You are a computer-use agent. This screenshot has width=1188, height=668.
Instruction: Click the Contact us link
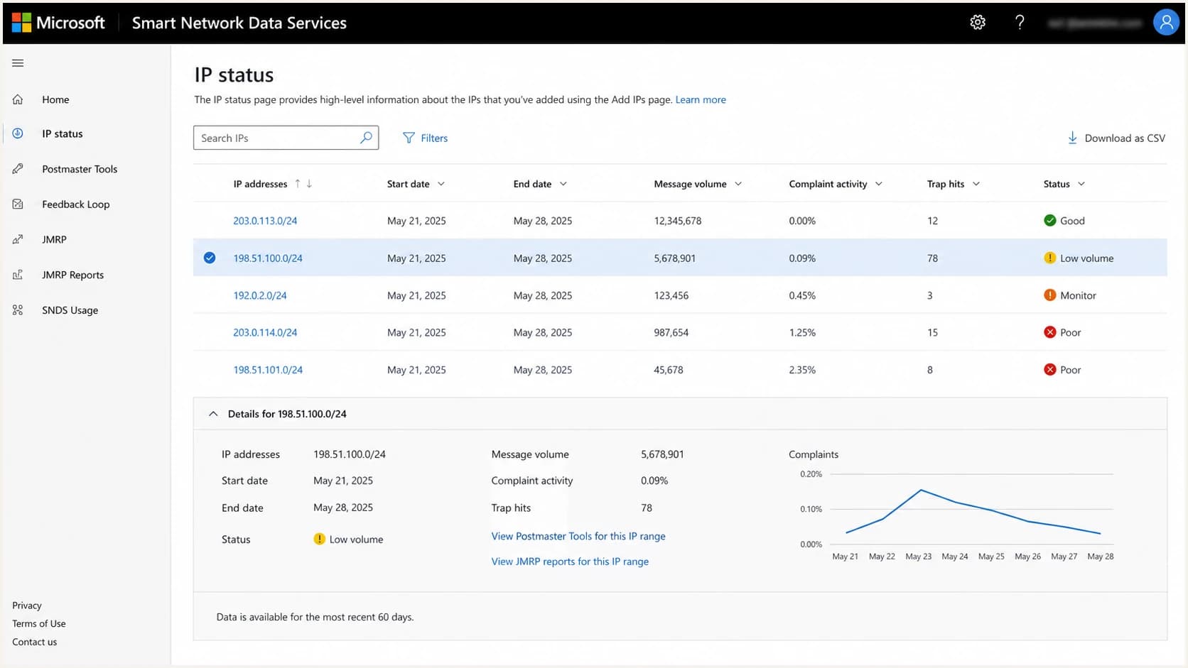click(34, 642)
